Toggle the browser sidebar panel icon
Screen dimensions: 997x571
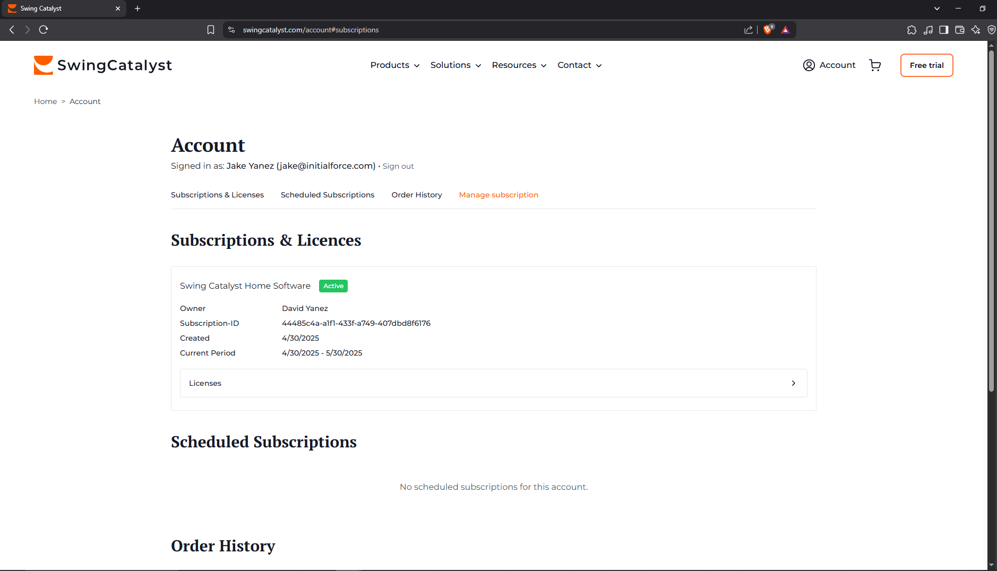click(x=943, y=30)
